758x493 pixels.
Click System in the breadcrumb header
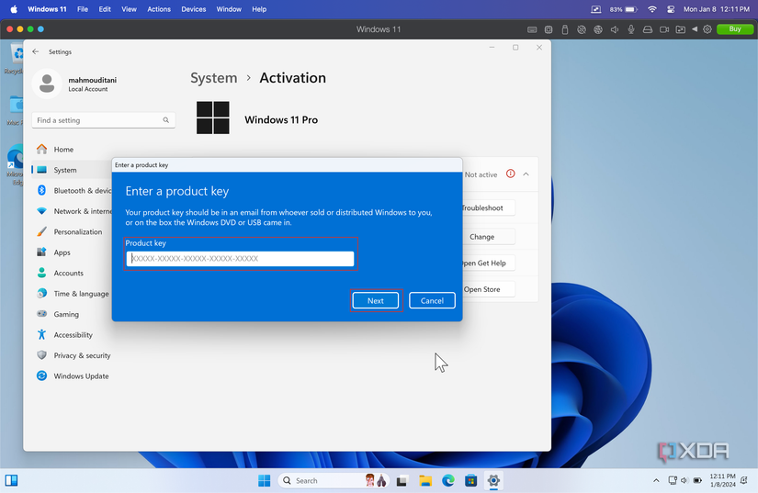click(x=214, y=78)
